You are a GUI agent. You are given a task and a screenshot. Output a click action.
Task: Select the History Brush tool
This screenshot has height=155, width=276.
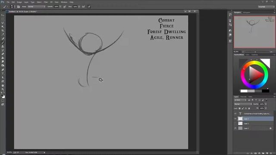3,50
